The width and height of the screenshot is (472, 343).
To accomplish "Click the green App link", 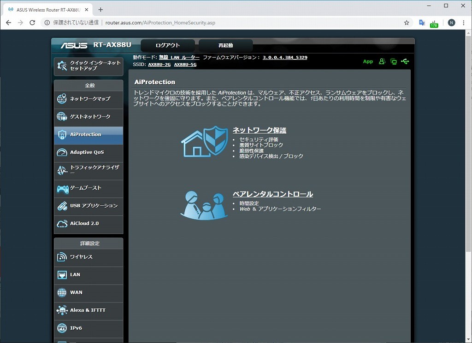I will [368, 62].
